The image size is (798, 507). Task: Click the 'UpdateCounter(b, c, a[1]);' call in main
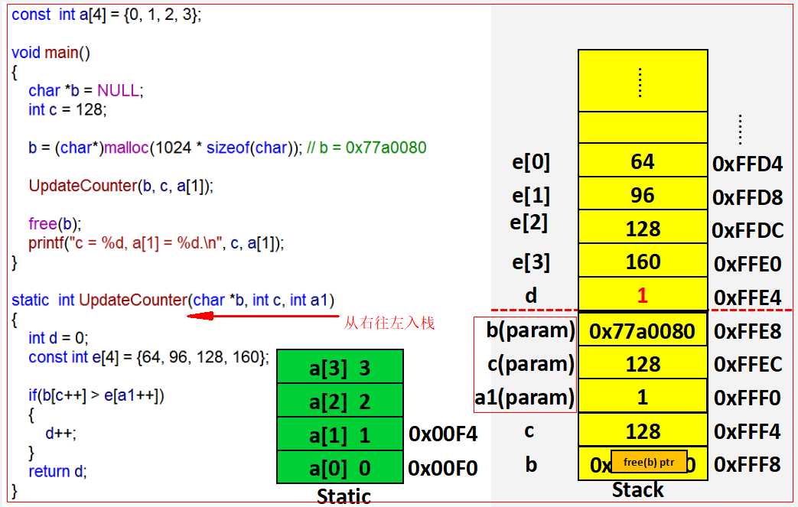(x=121, y=186)
